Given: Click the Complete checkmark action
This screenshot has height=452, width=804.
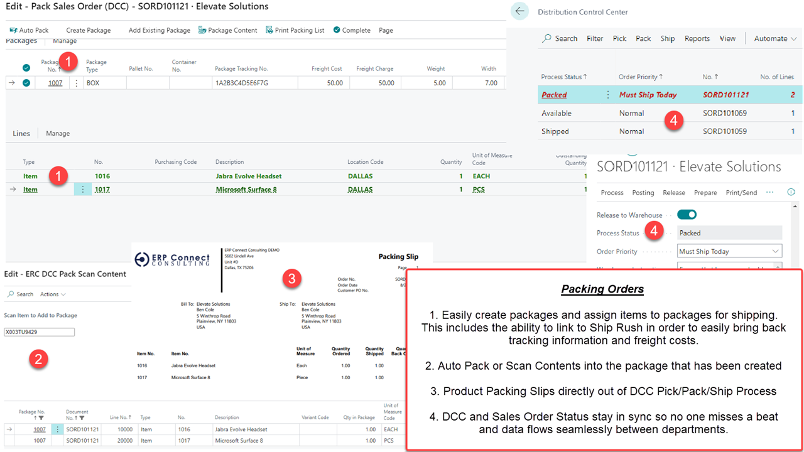Looking at the screenshot, I should (352, 30).
